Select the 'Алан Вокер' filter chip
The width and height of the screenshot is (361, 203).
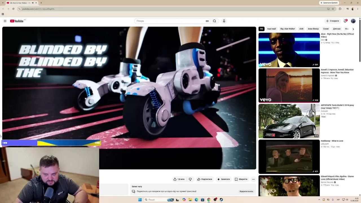click(x=313, y=29)
